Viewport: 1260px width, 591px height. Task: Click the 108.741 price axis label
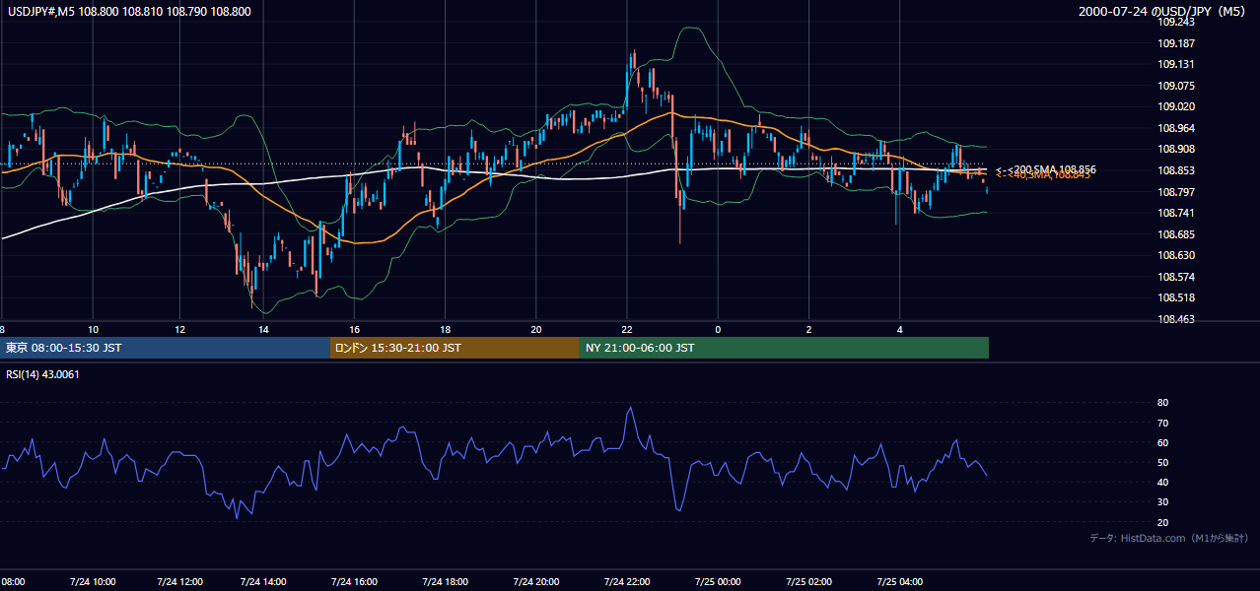pos(1176,213)
